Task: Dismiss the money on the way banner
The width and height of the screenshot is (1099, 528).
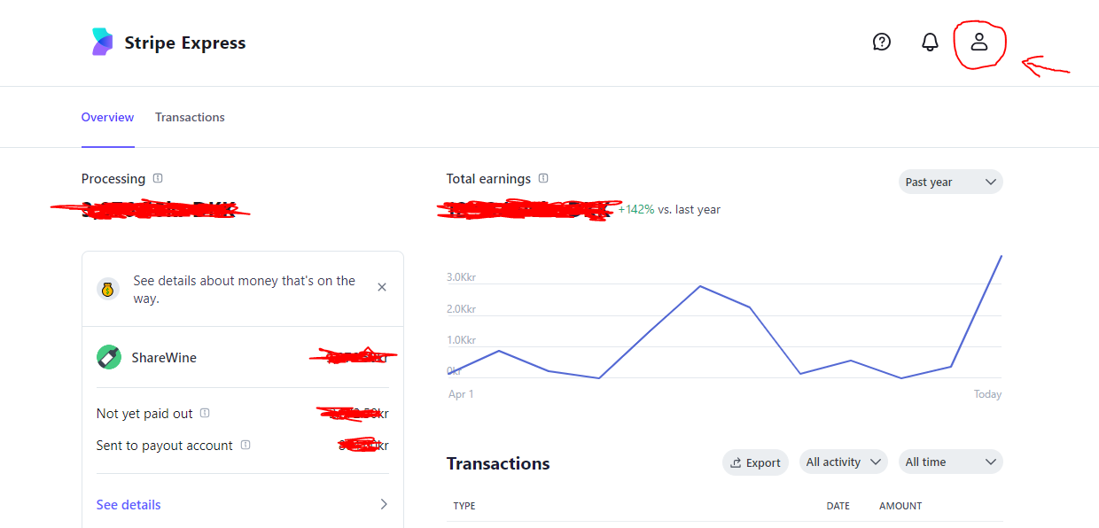Action: coord(382,287)
